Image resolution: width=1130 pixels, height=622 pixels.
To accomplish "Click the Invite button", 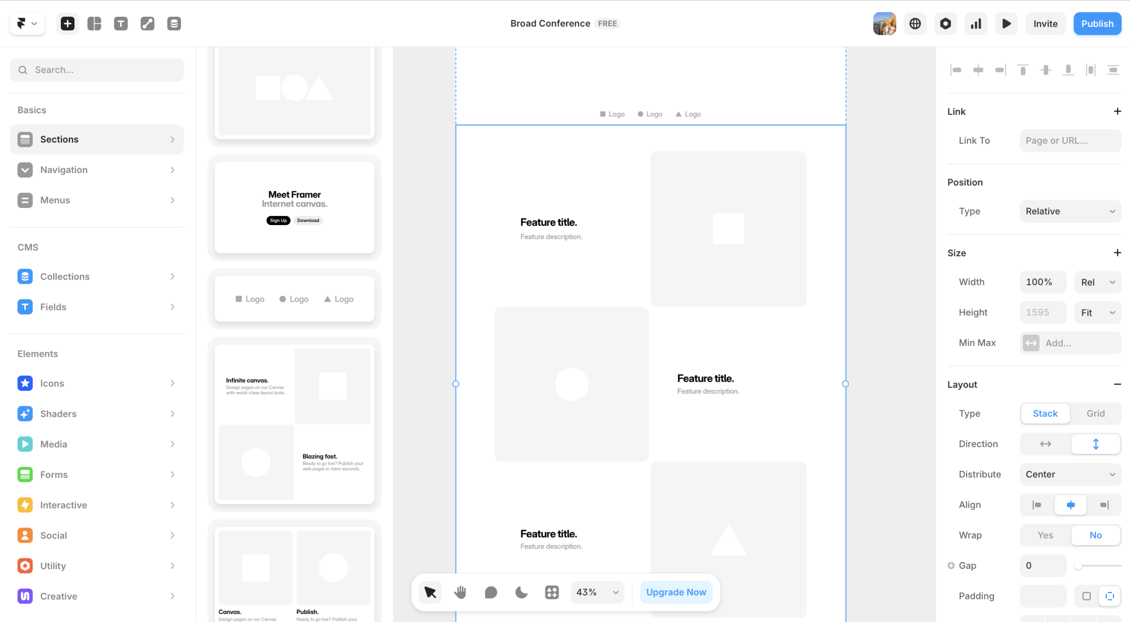I will click(1045, 23).
